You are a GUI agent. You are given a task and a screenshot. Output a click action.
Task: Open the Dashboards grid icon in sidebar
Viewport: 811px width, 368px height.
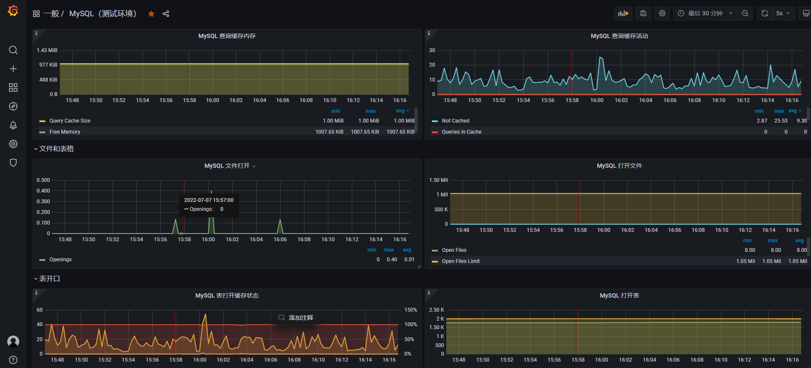point(13,88)
